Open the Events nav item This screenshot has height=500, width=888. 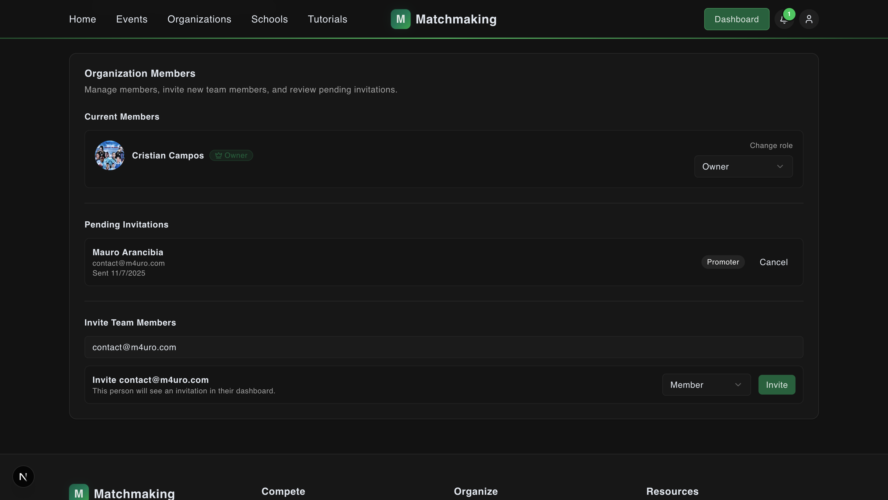pos(132,19)
